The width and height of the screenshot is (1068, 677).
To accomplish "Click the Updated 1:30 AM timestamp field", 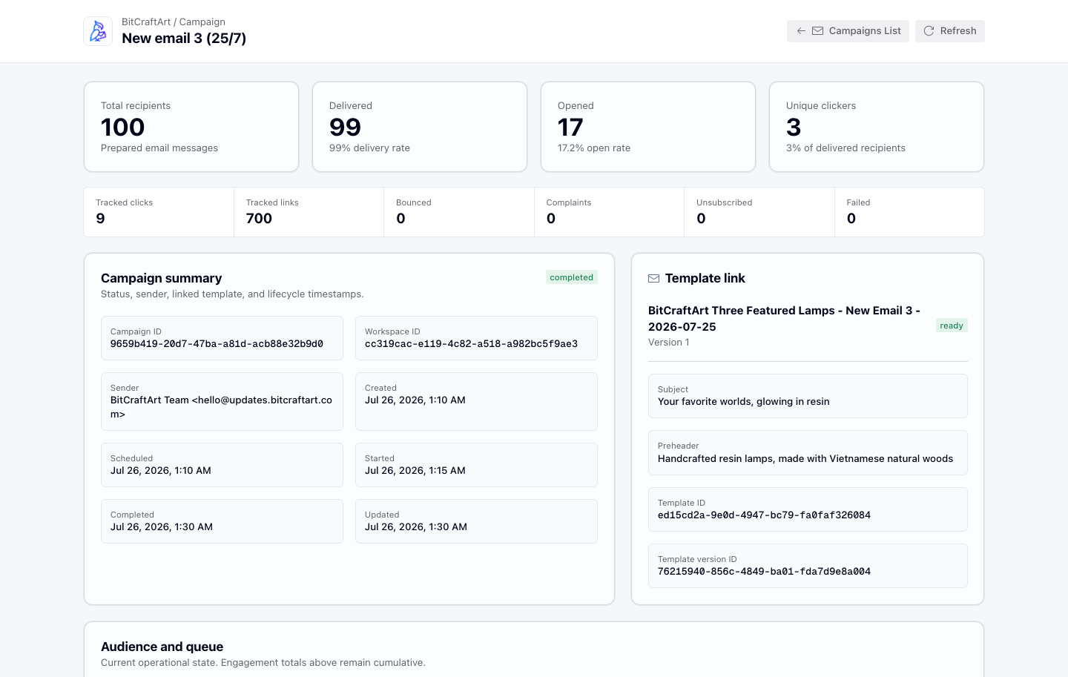I will [x=476, y=521].
